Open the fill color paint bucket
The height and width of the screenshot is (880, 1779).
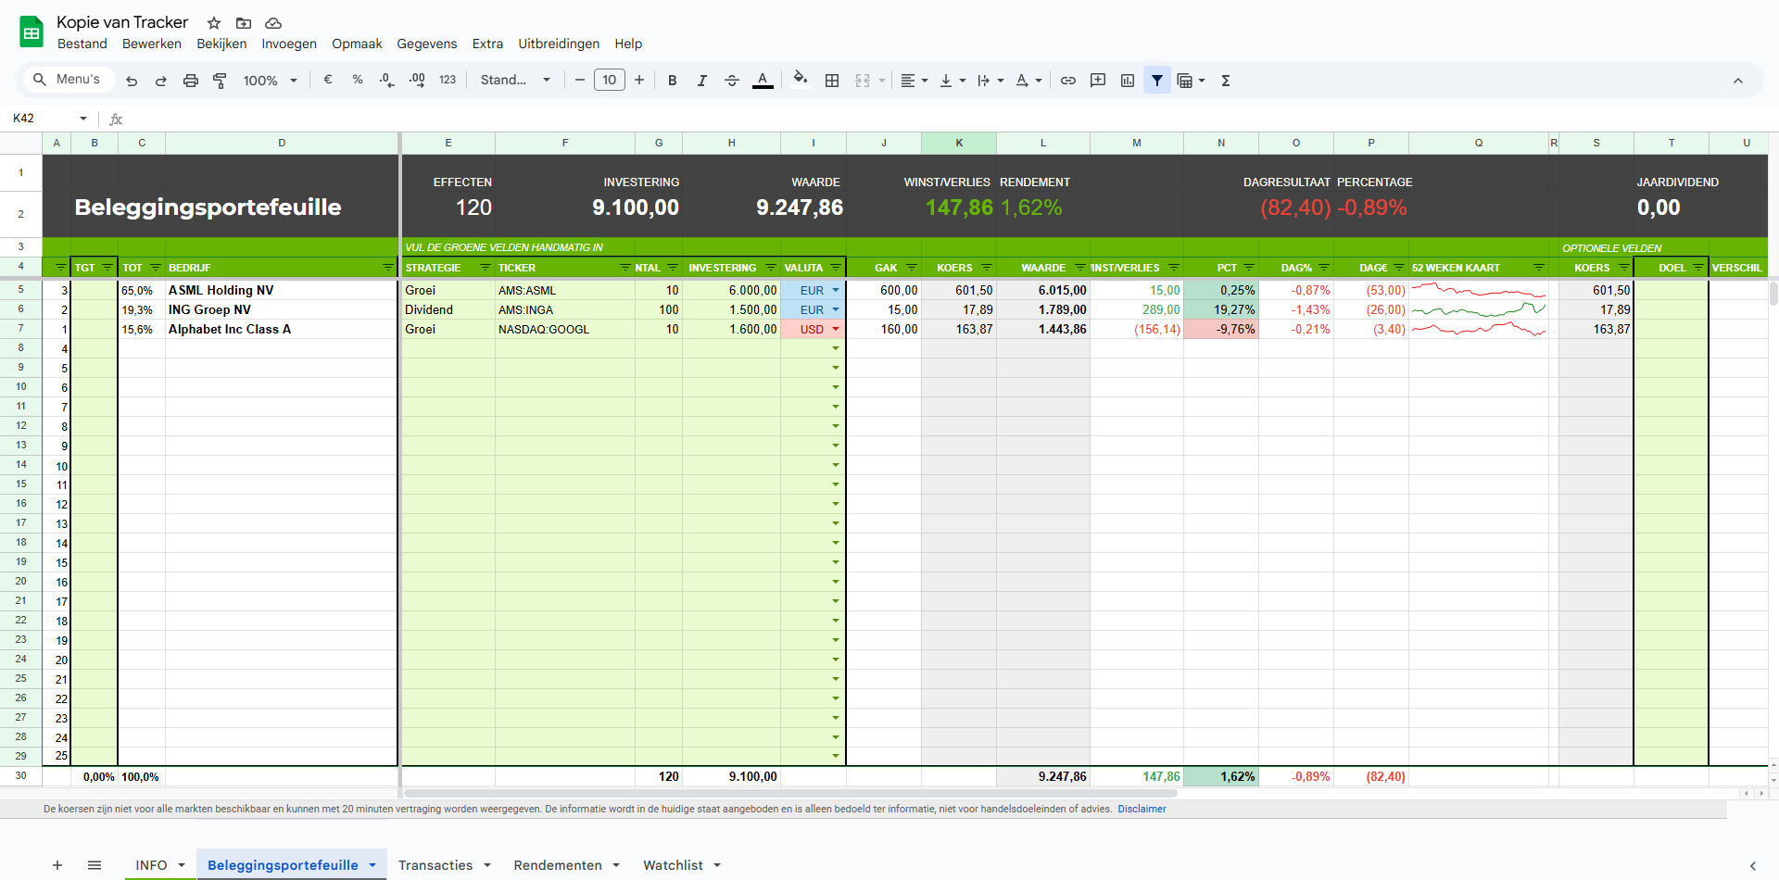coord(801,80)
